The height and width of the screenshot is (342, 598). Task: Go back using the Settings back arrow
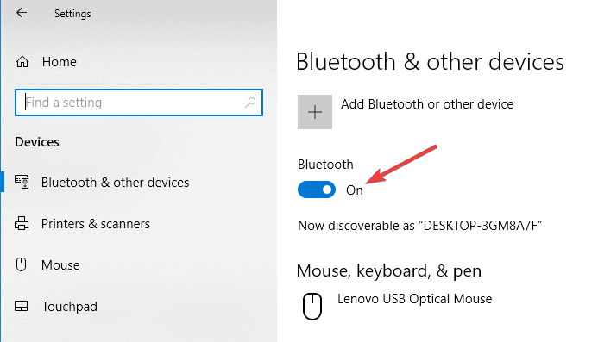pos(22,13)
